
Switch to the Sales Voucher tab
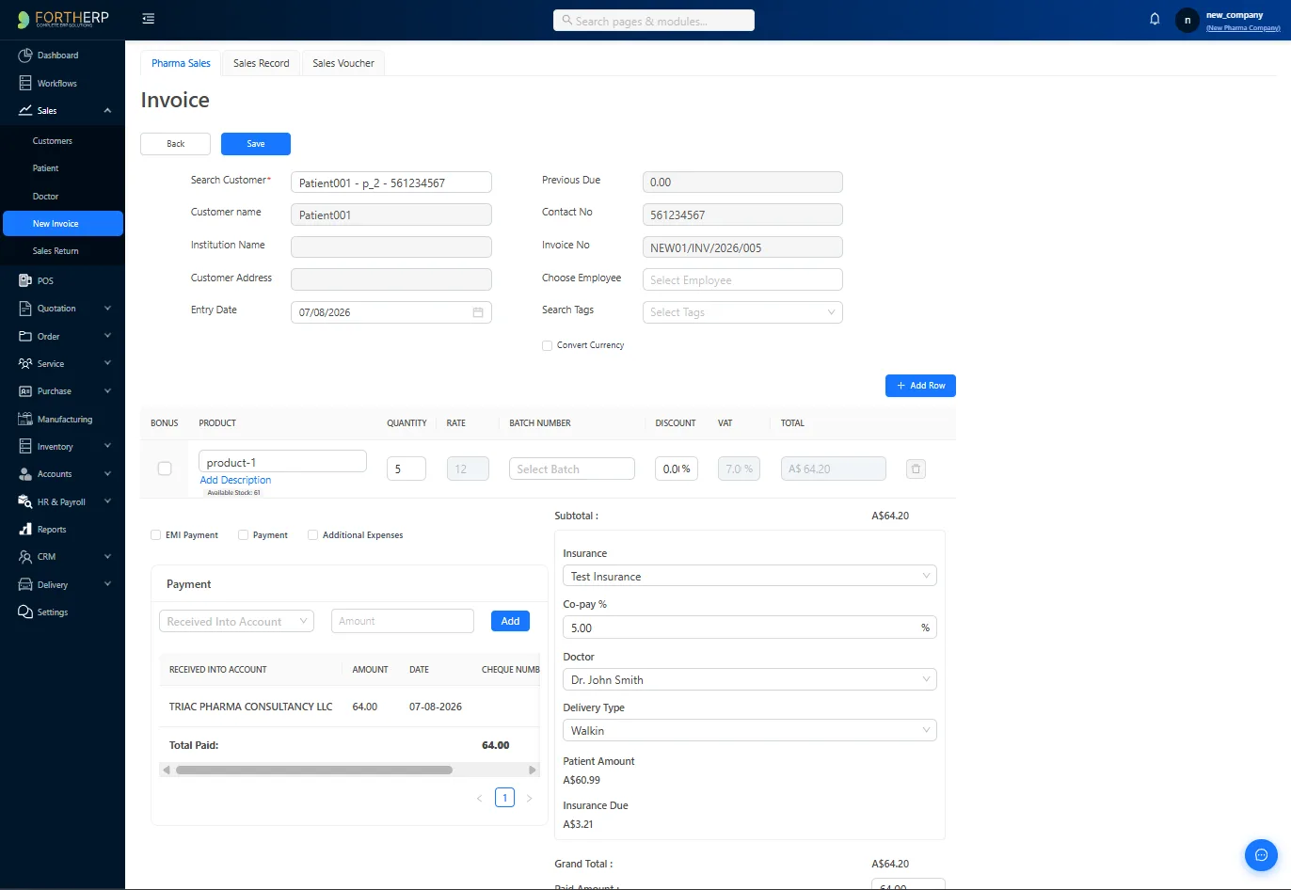[343, 63]
